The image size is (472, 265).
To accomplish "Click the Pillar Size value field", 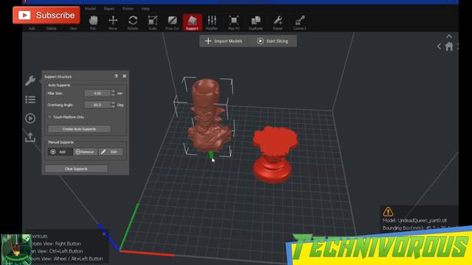I will (97, 93).
